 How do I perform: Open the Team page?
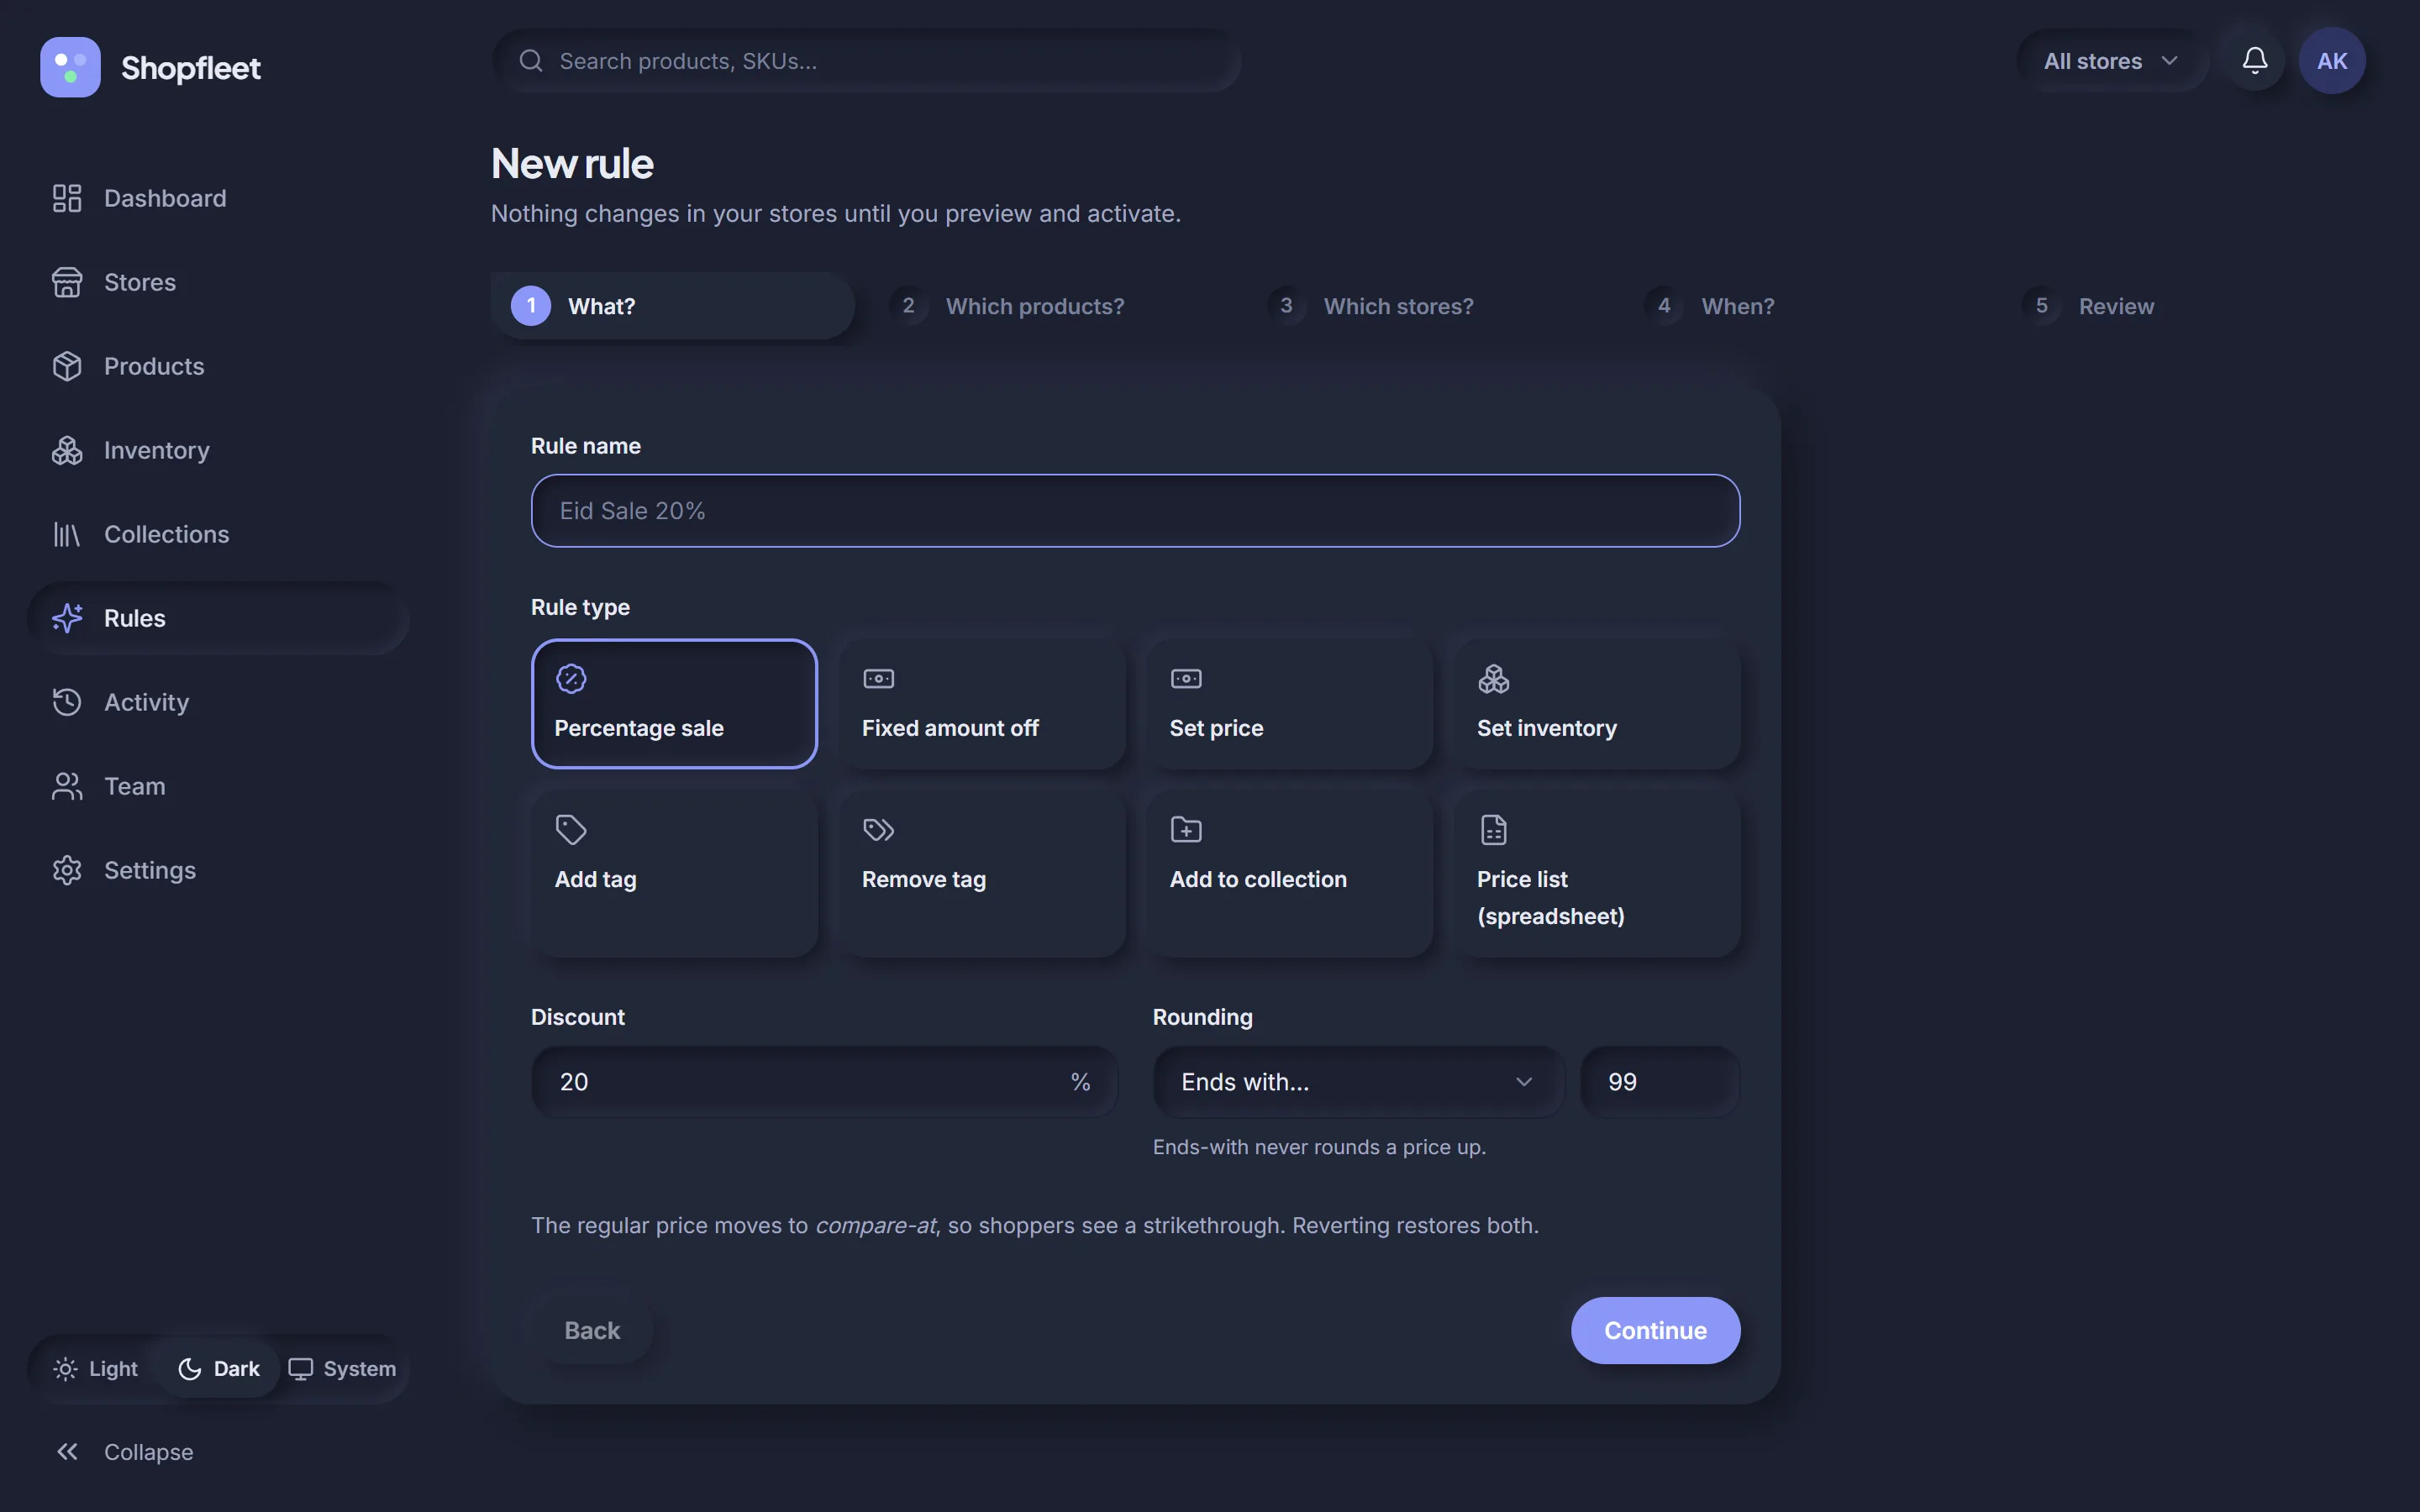click(x=218, y=786)
